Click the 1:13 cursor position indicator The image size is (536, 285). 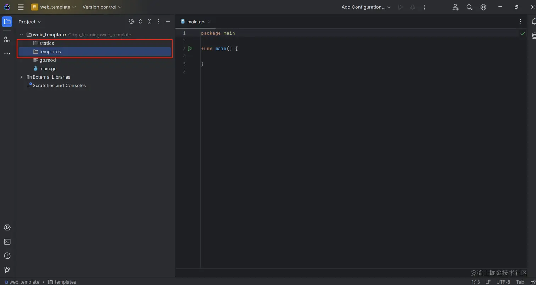pyautogui.click(x=476, y=282)
